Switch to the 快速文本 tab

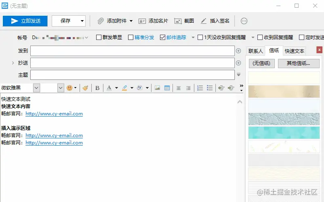pos(295,51)
